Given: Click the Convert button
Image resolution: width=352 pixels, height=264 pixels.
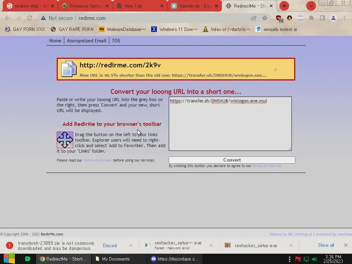Looking at the screenshot, I should coord(232,160).
